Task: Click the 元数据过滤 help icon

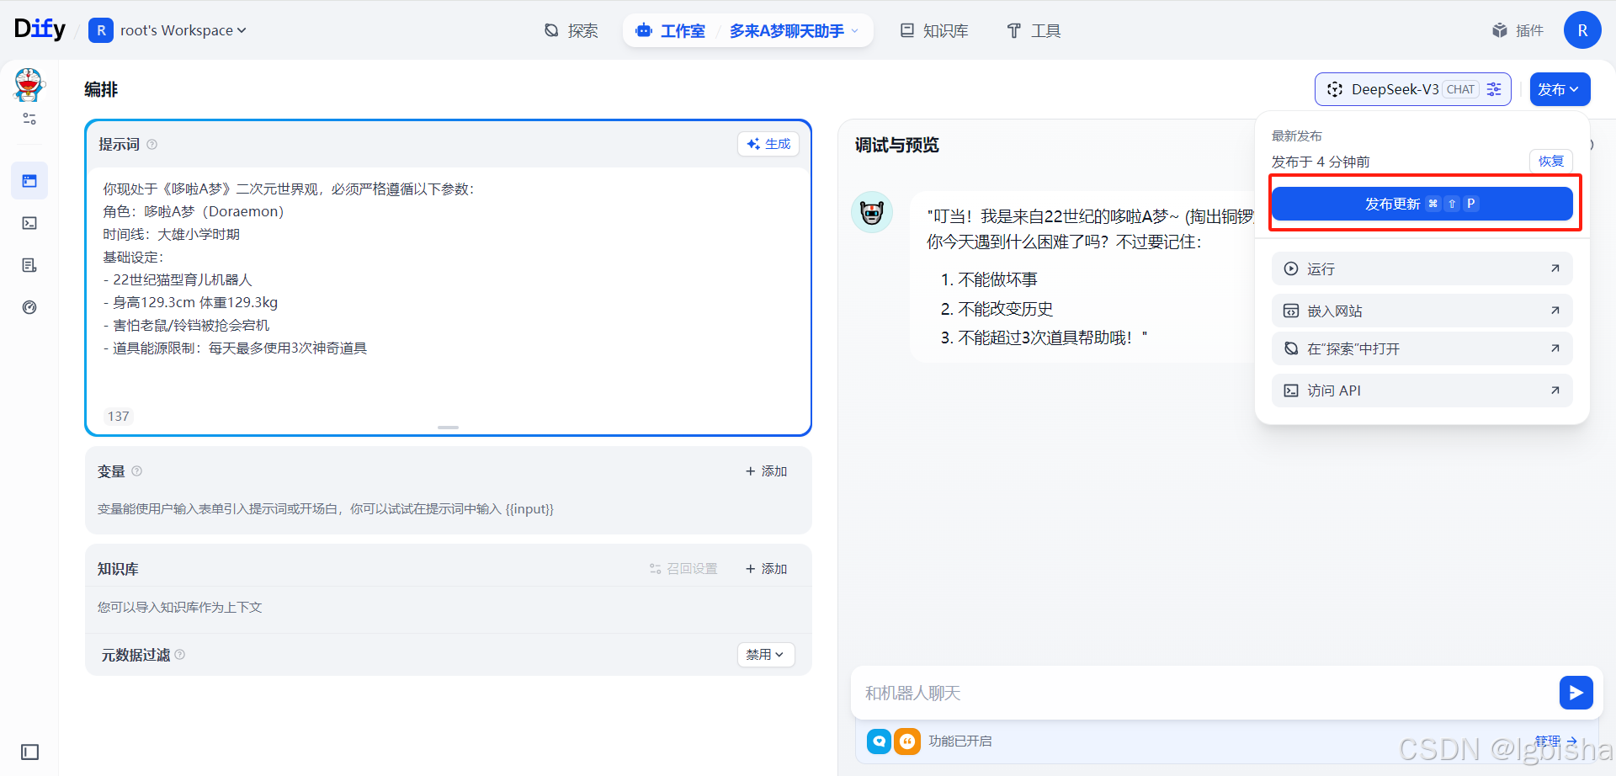Action: tap(180, 655)
